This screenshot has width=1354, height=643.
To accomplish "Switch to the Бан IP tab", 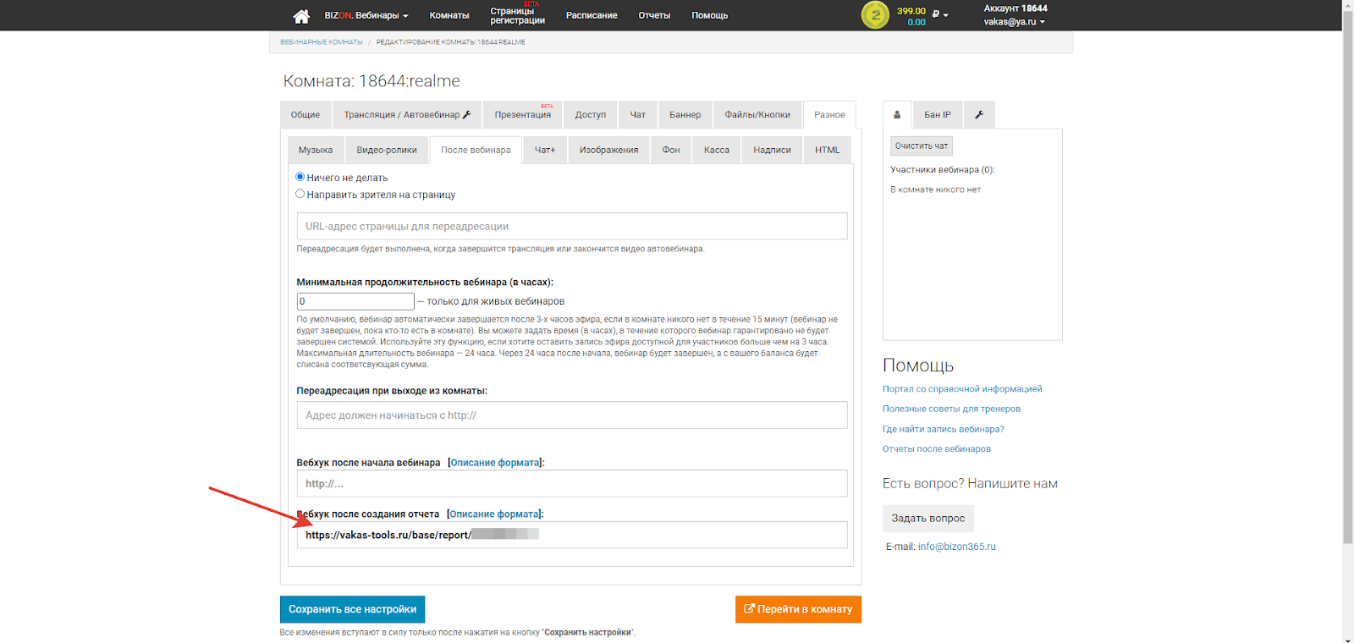I will (x=937, y=115).
